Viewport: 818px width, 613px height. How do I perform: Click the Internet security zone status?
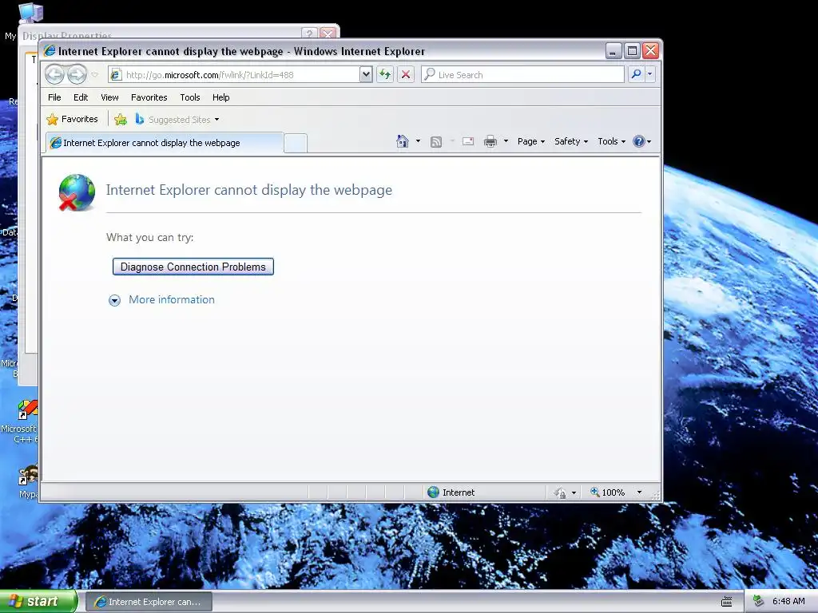coord(451,492)
